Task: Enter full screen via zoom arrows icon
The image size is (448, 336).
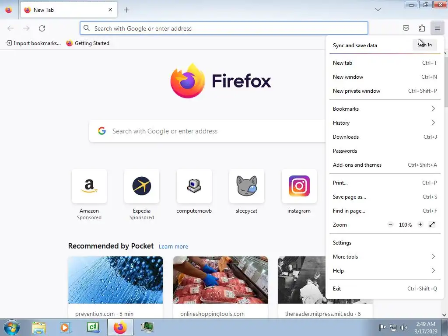Action: [x=432, y=224]
